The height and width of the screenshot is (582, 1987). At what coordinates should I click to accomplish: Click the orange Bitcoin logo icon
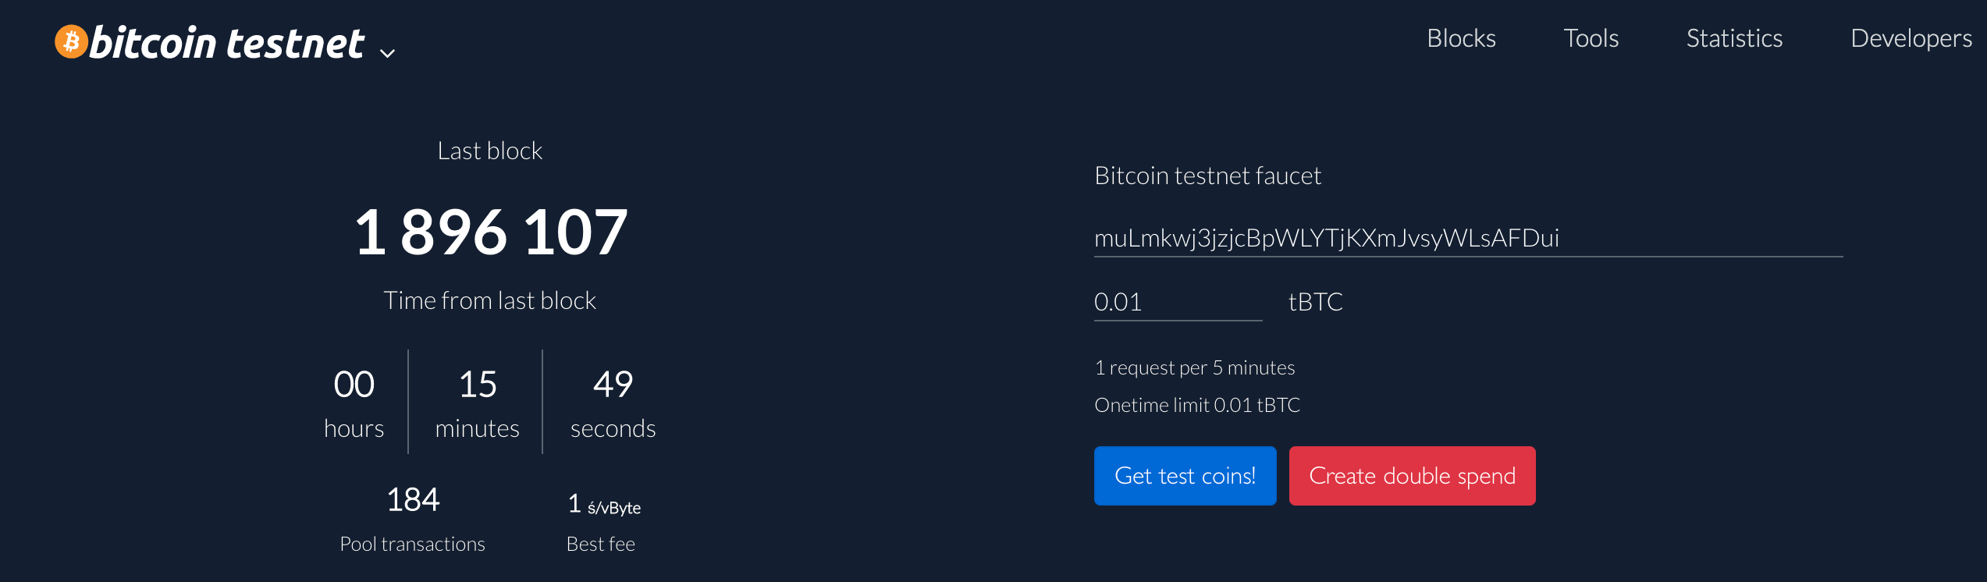click(x=71, y=41)
